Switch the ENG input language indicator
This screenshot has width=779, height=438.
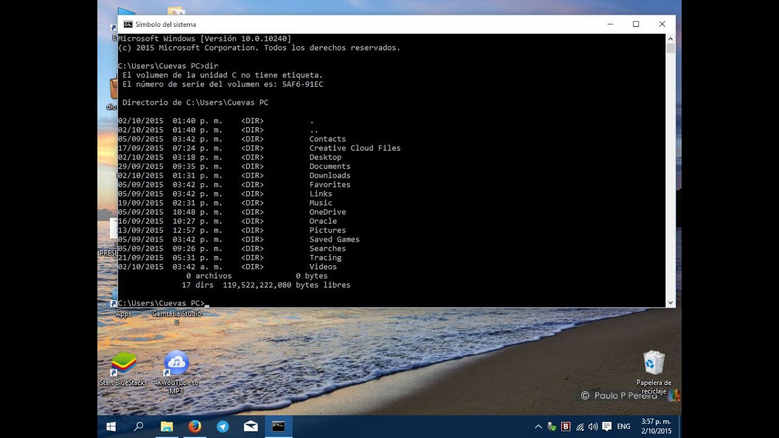click(624, 427)
